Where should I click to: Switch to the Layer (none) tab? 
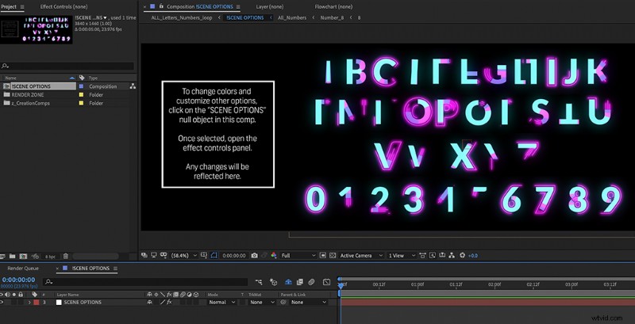click(269, 7)
